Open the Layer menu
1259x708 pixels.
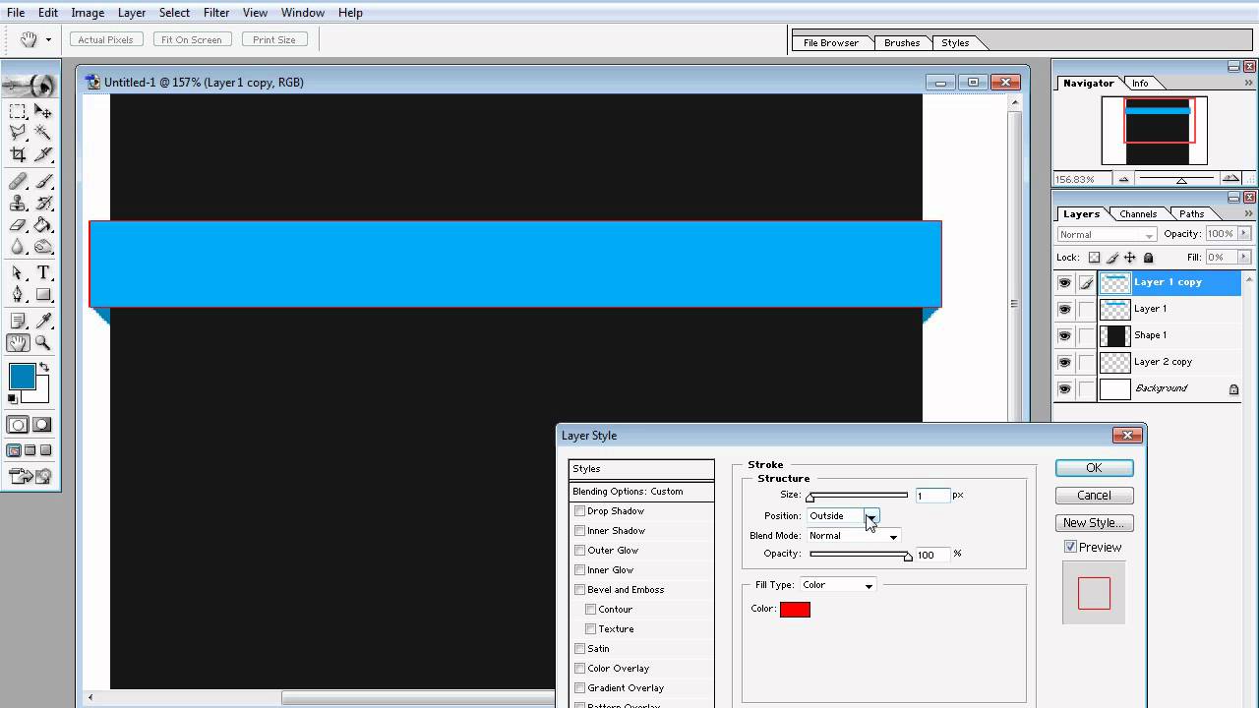(x=131, y=13)
